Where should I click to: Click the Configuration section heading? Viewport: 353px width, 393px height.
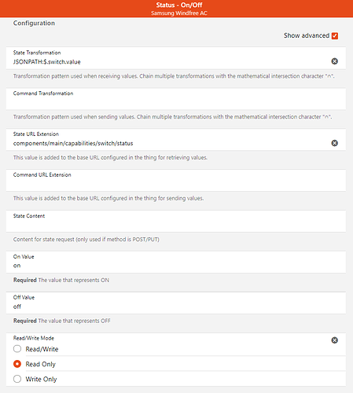[x=34, y=24]
